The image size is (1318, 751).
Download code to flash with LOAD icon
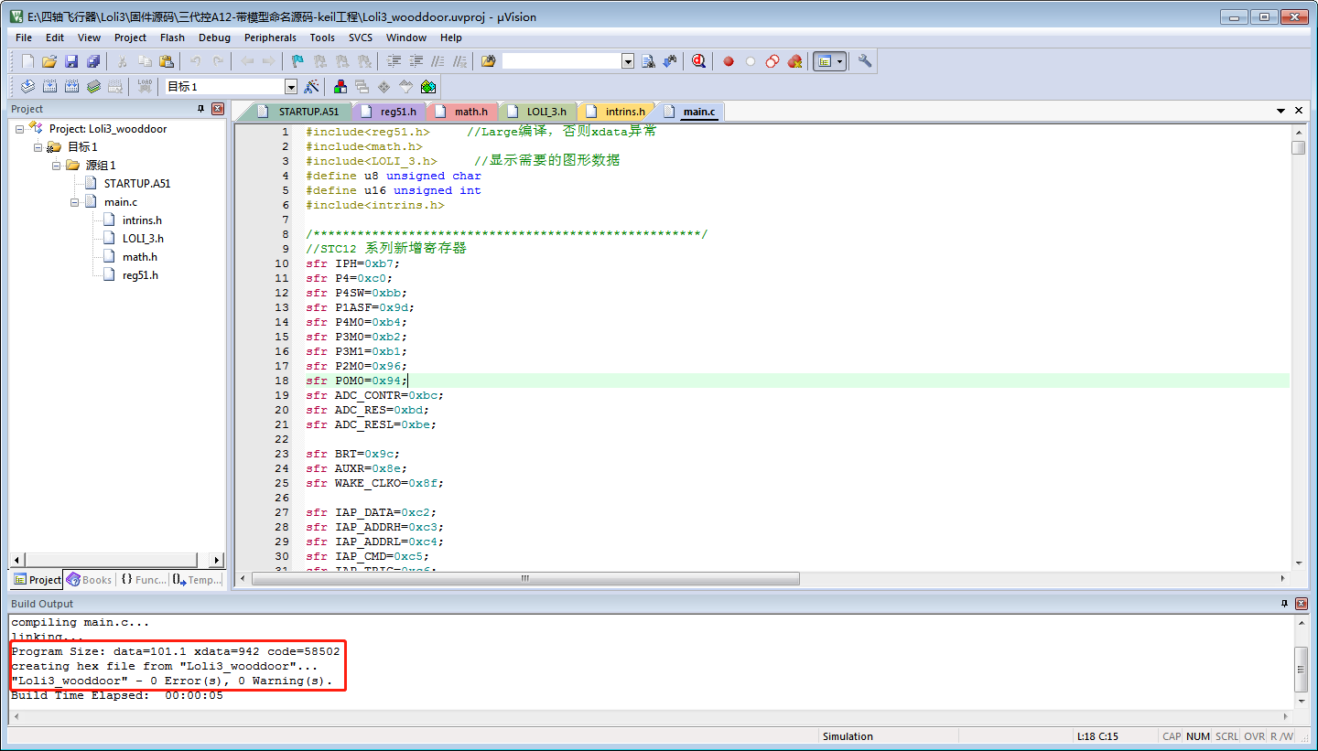pyautogui.click(x=144, y=86)
